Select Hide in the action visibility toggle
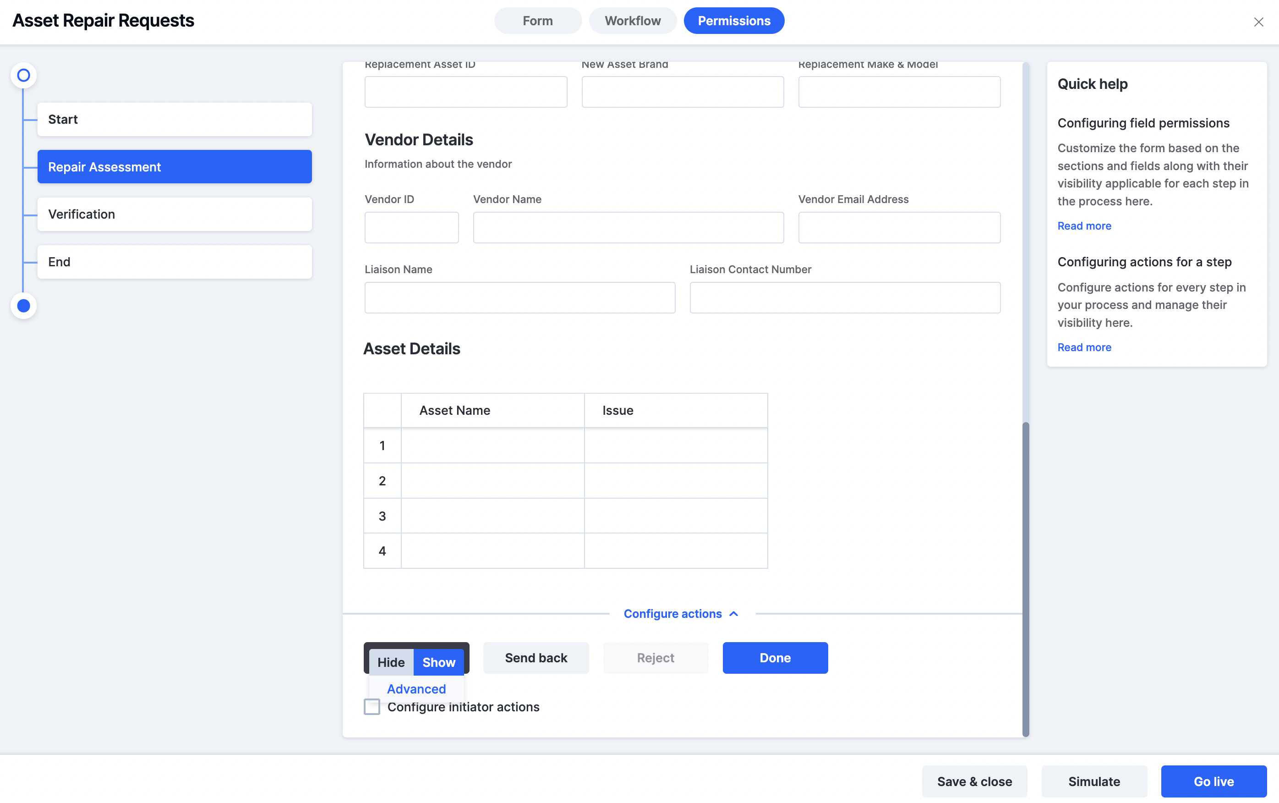The width and height of the screenshot is (1279, 803). (x=391, y=662)
